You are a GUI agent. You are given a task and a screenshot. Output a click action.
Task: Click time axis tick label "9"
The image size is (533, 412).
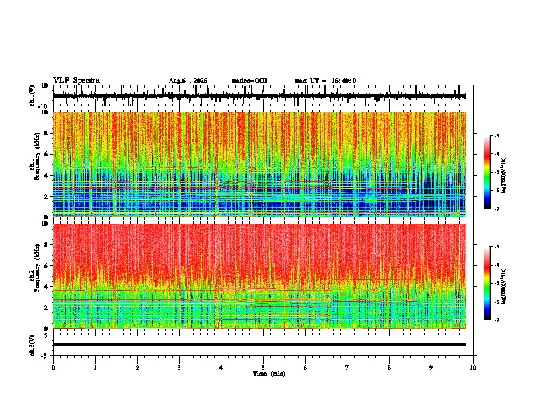[431, 368]
